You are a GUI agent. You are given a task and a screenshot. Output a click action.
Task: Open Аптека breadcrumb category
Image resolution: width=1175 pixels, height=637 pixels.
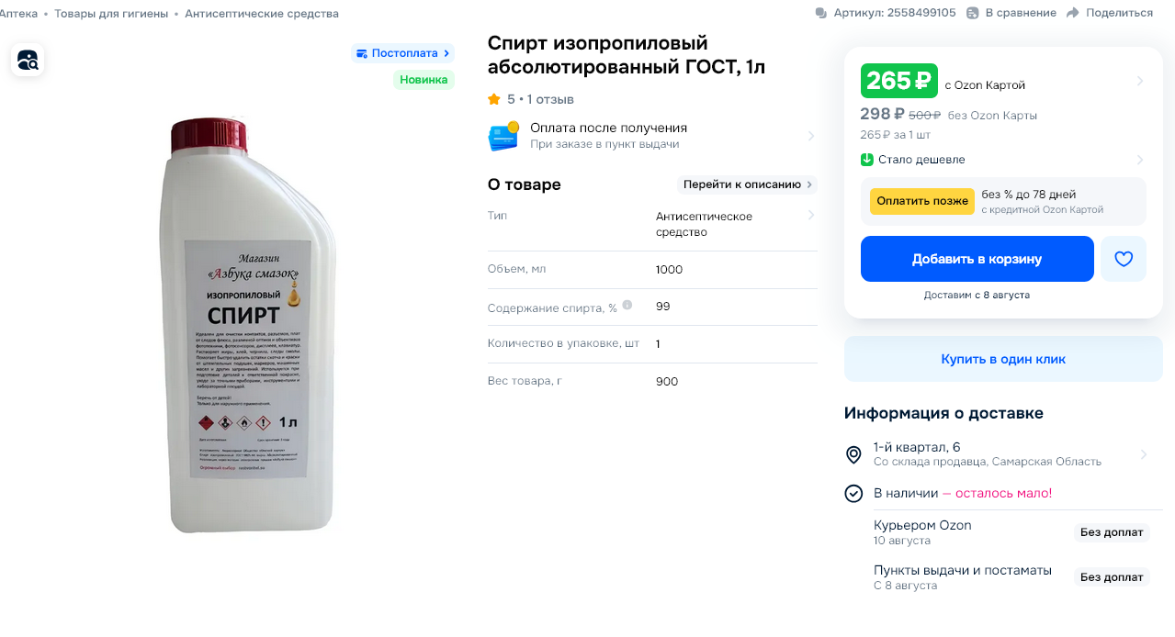point(18,14)
